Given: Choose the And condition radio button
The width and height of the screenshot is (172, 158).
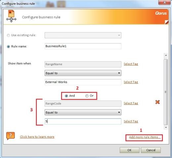Looking at the screenshot, I should (66, 96).
